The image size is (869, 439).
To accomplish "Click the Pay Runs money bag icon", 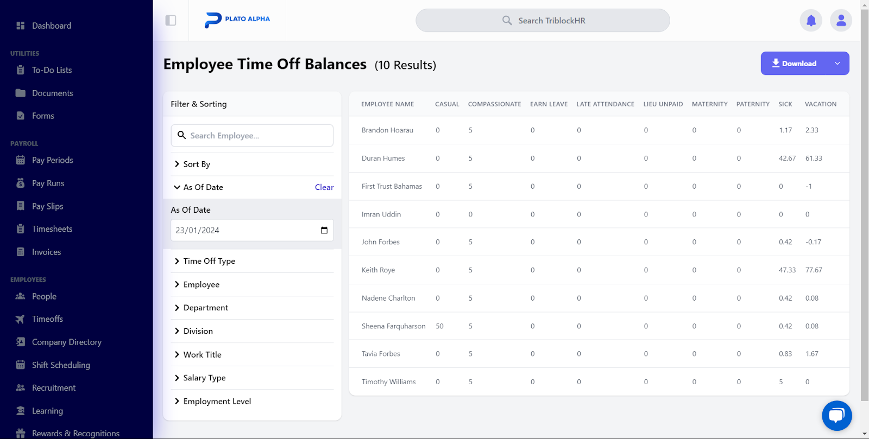I will pos(21,183).
